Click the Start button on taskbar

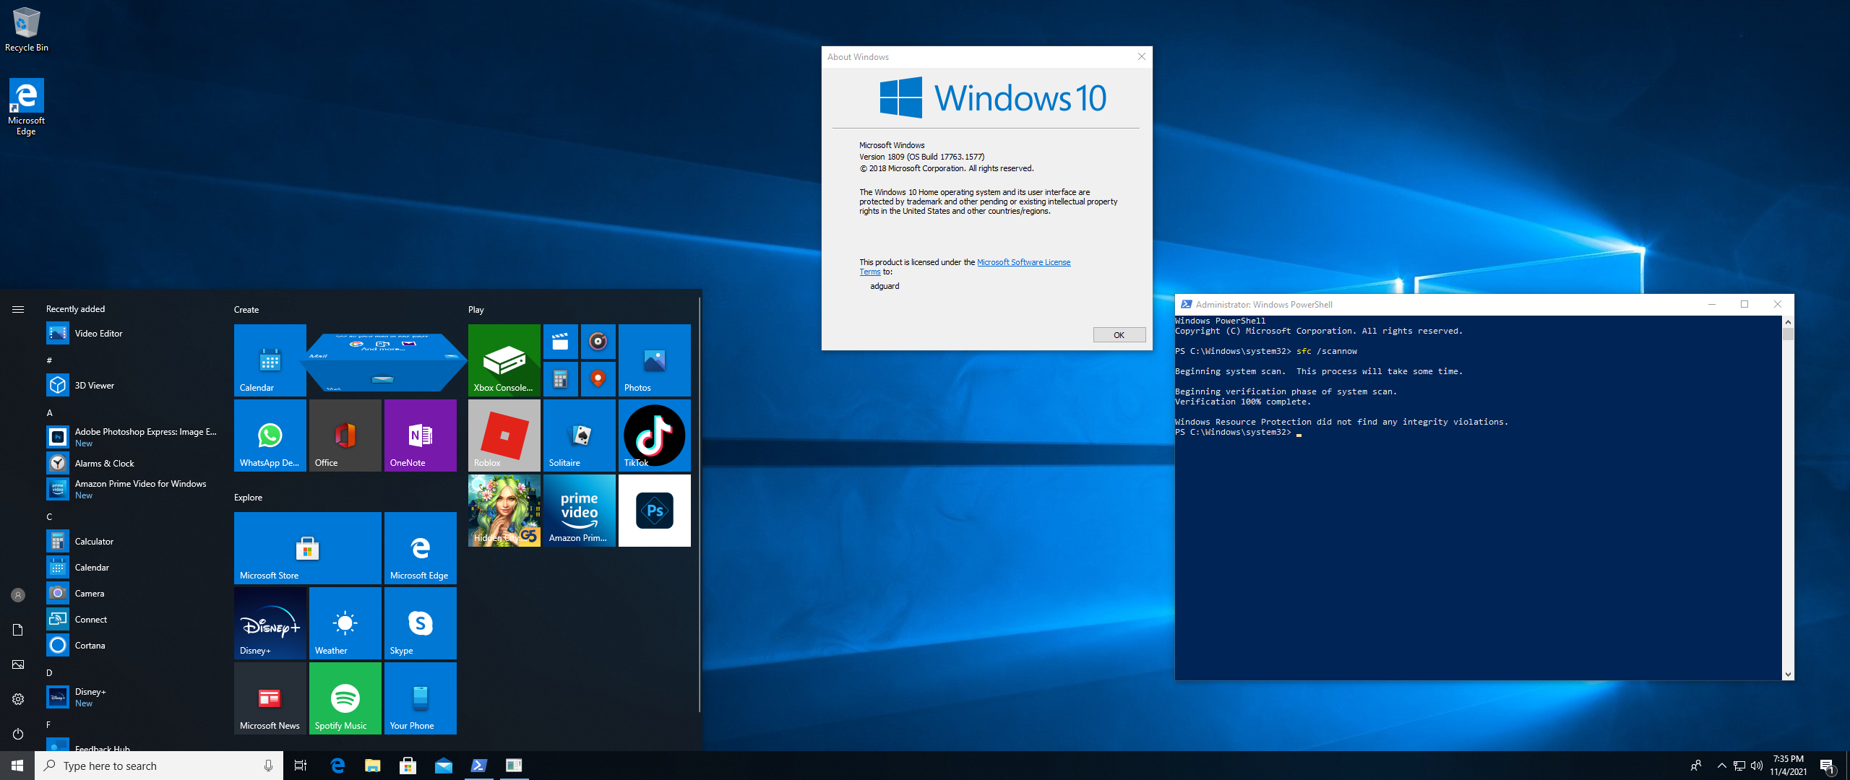click(17, 766)
